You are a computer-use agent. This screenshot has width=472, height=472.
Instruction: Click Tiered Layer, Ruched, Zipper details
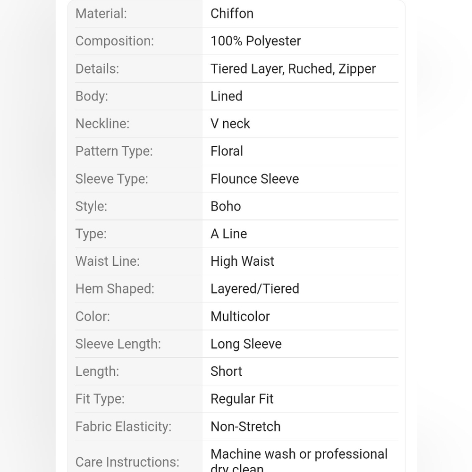[293, 68]
